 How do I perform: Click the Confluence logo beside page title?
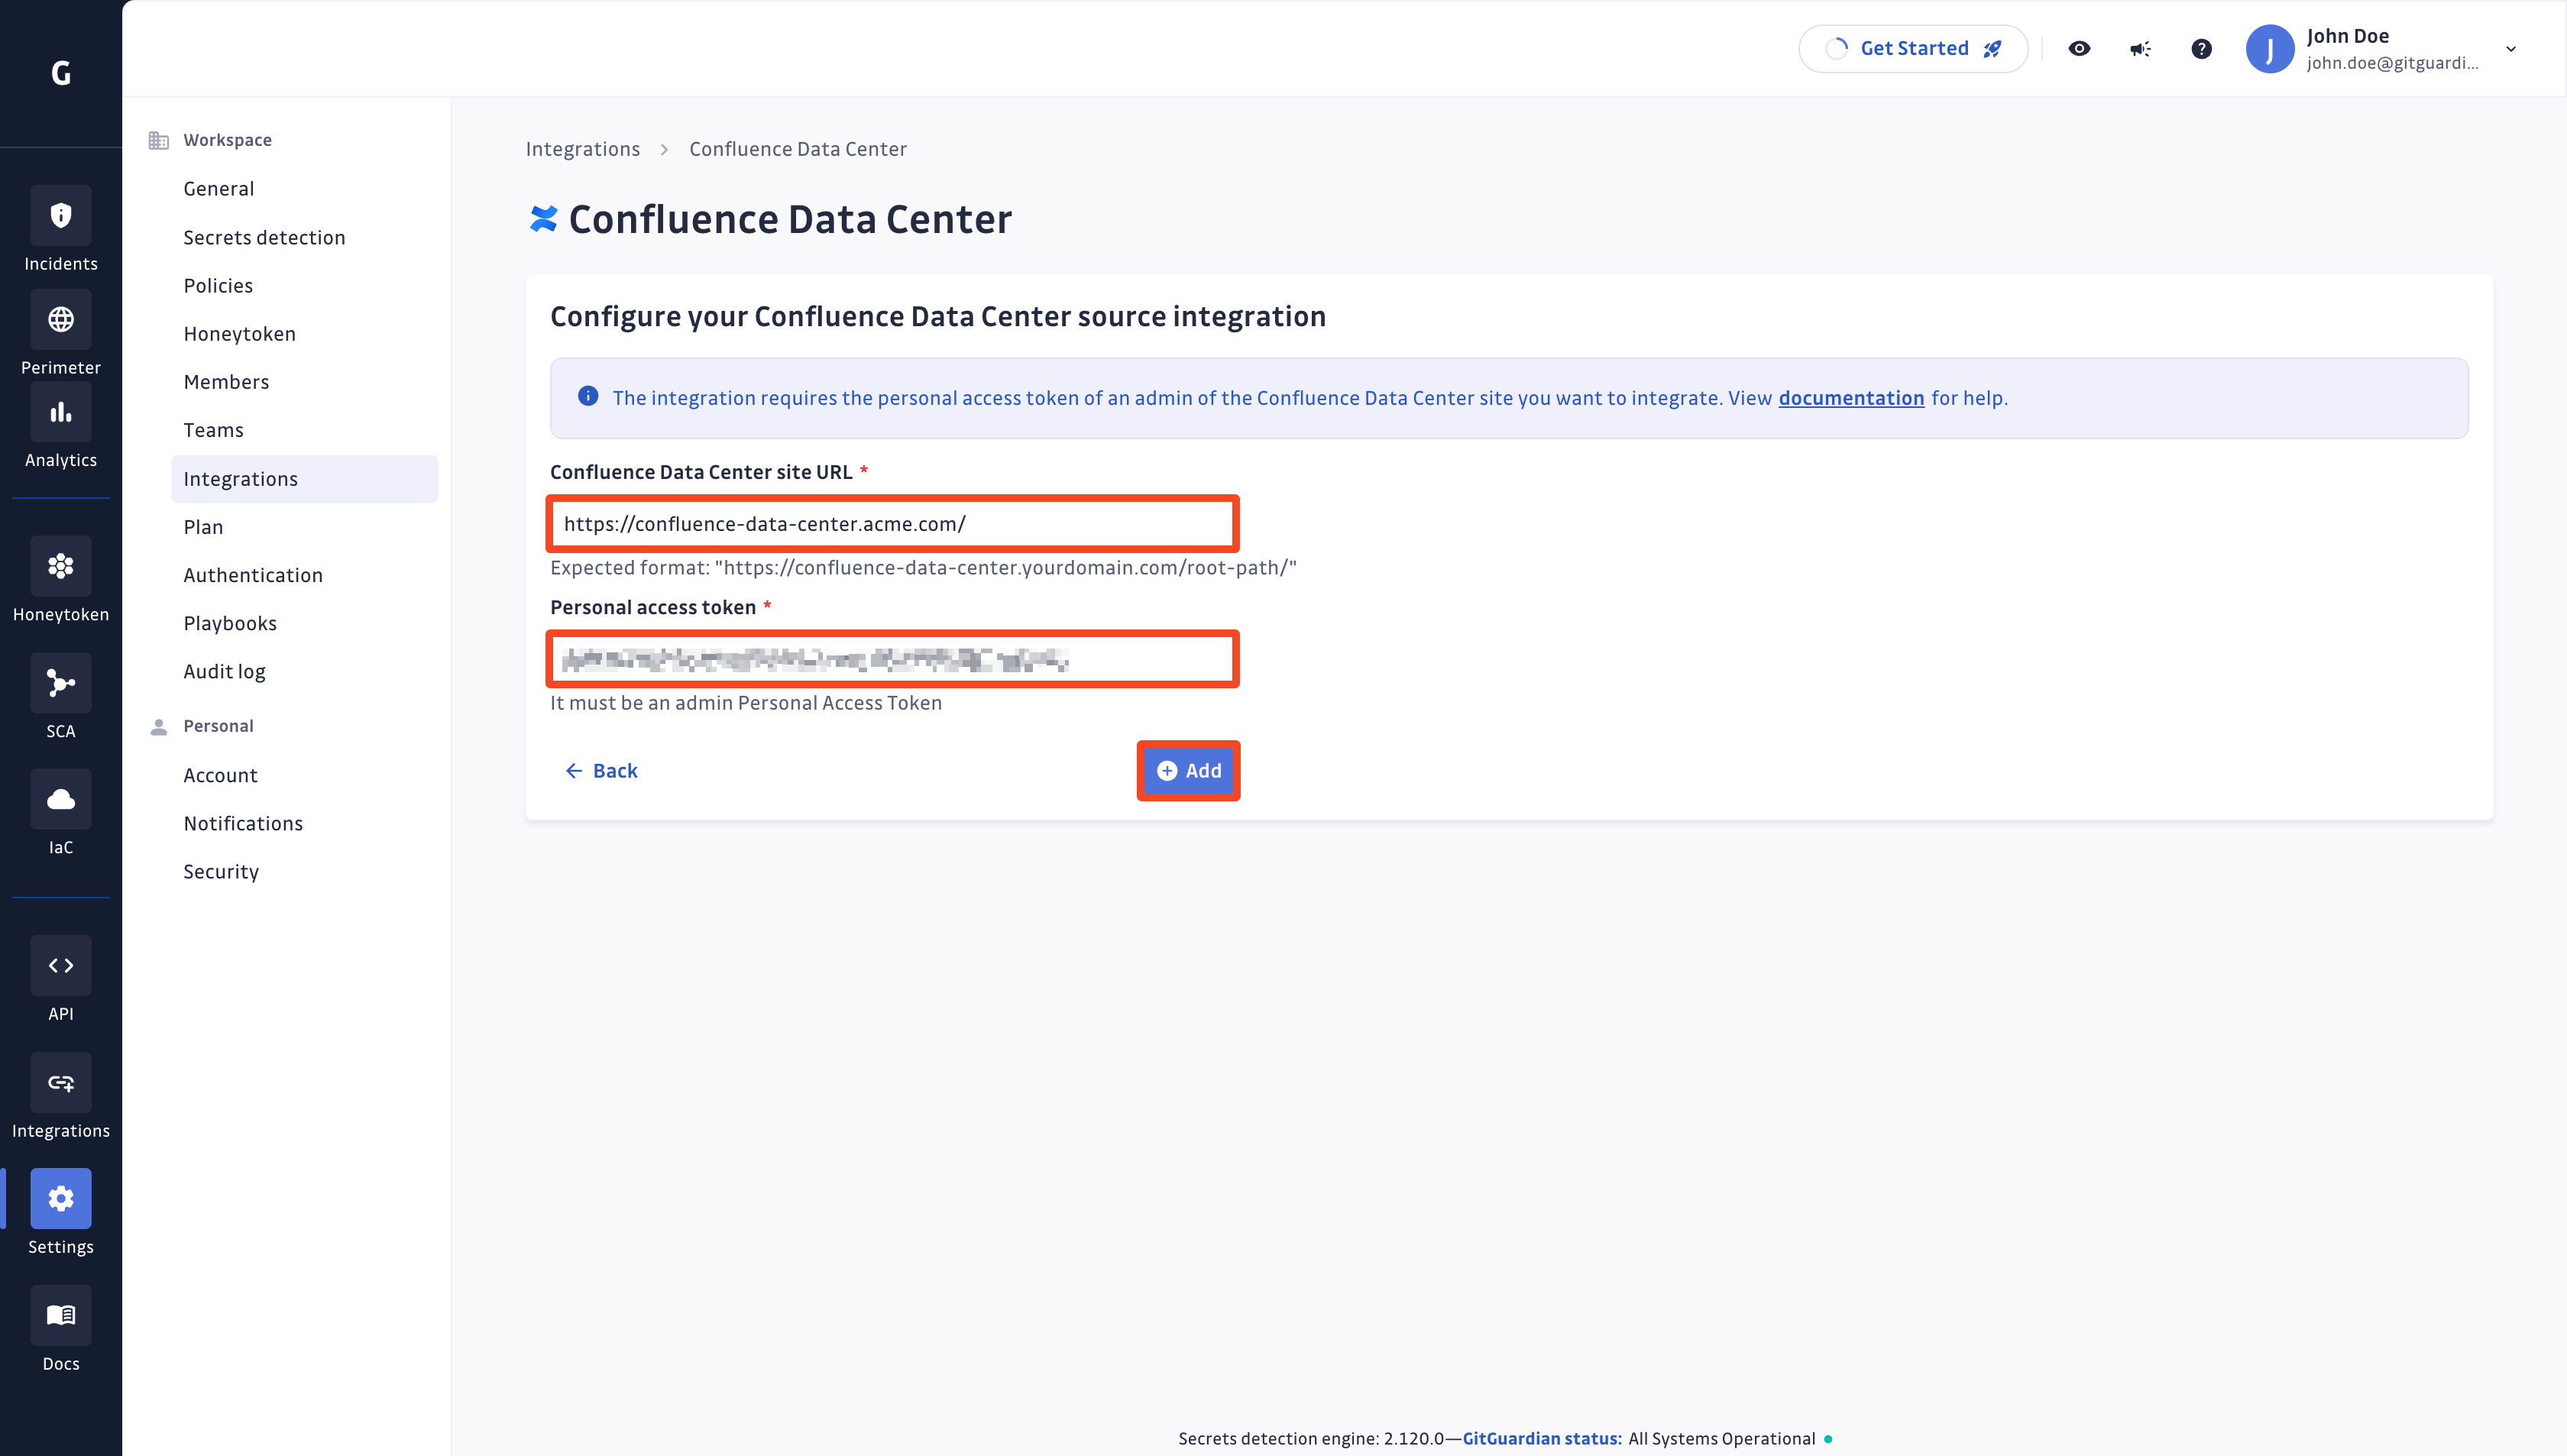tap(543, 219)
